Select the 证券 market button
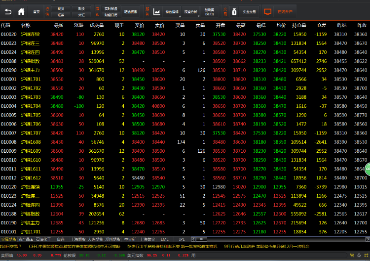370x261 pixels. click(x=61, y=15)
